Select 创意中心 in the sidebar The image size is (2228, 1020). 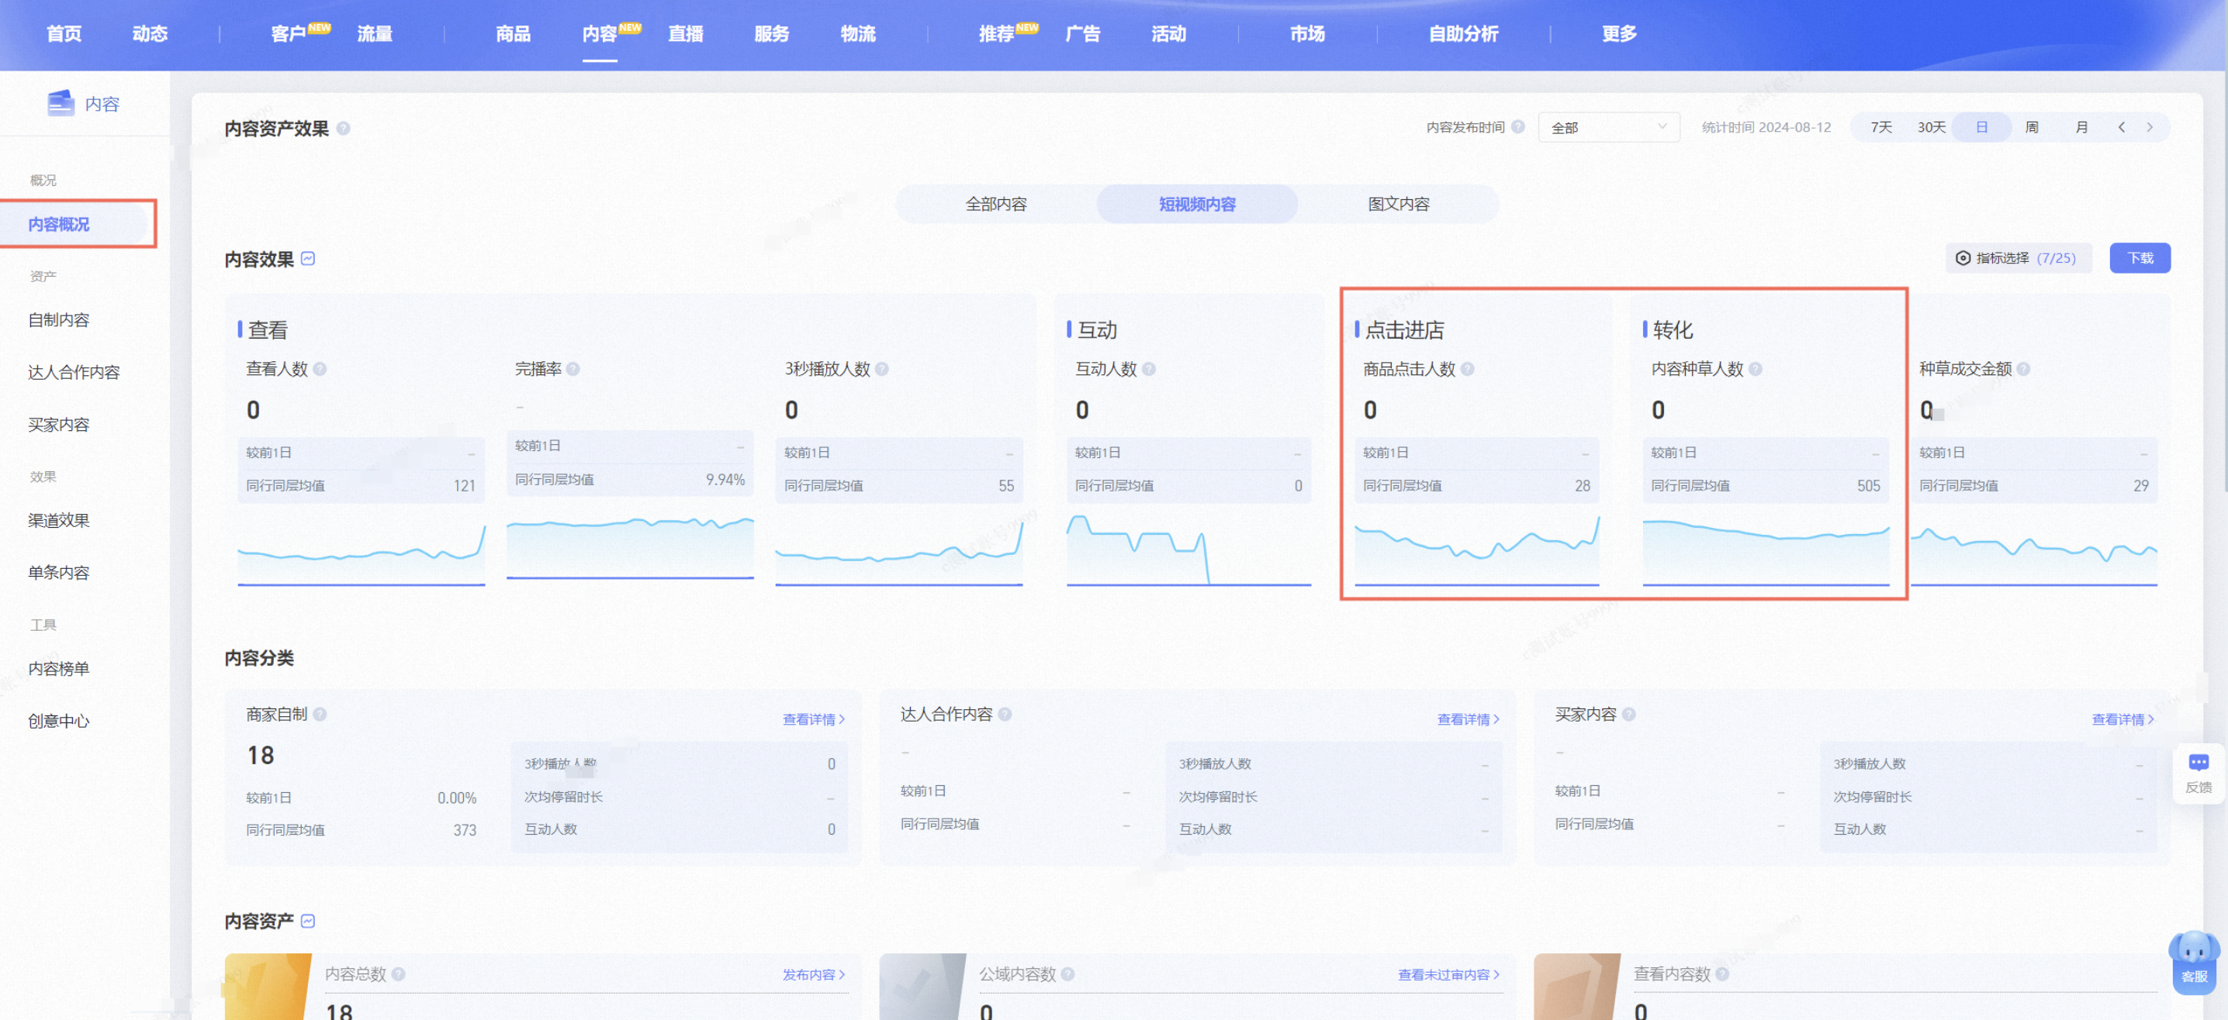coord(59,721)
